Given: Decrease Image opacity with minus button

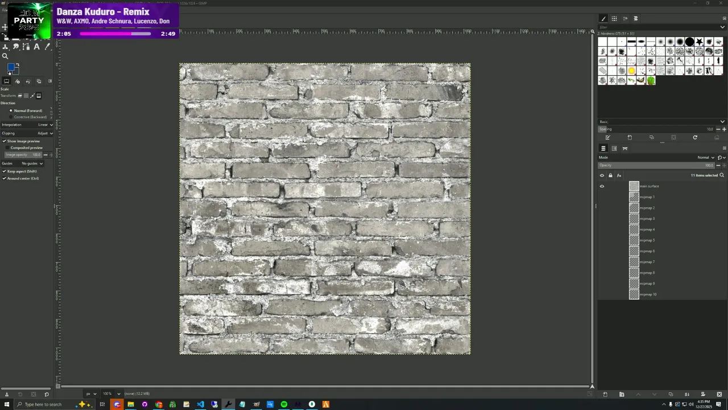Looking at the screenshot, I should click(x=45, y=155).
